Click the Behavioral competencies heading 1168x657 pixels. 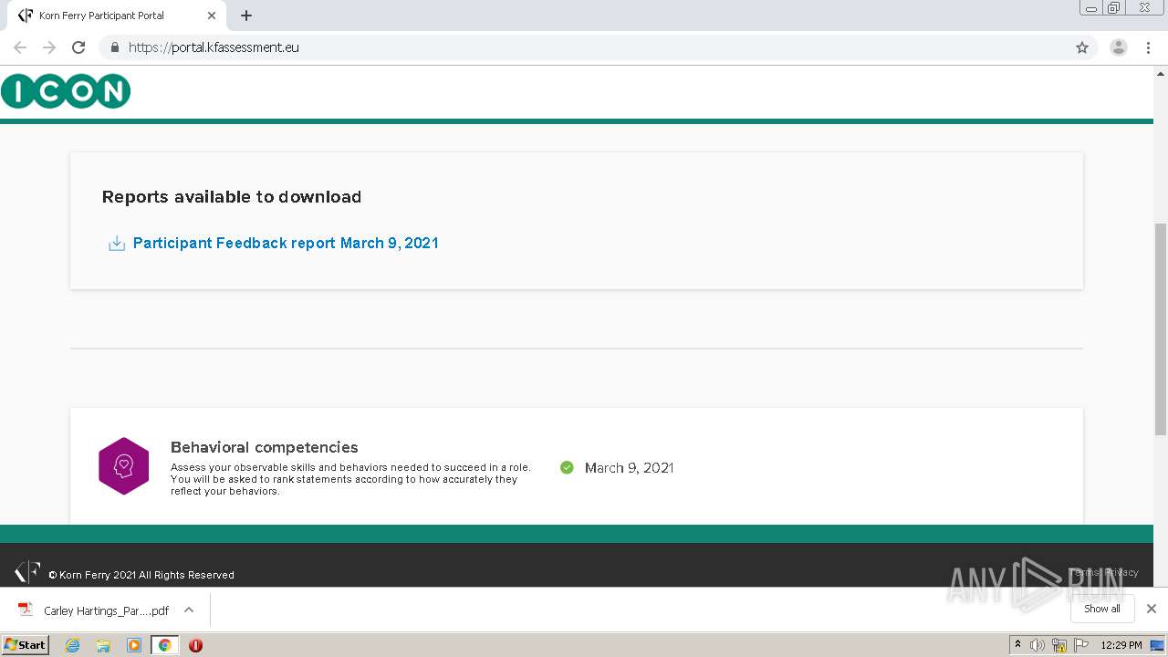click(x=264, y=447)
